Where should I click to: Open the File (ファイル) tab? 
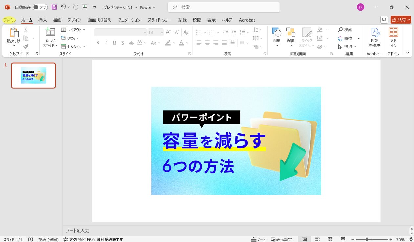[x=9, y=20]
